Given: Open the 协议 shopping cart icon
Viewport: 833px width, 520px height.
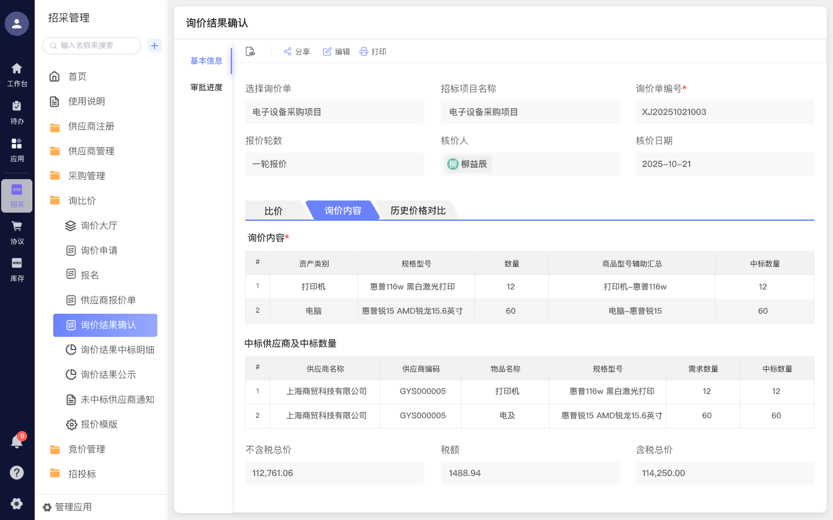Looking at the screenshot, I should click(x=17, y=231).
